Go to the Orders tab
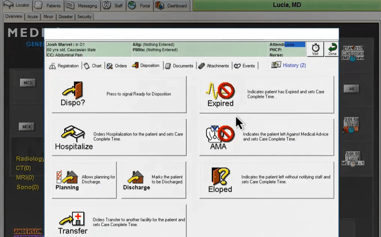The height and width of the screenshot is (237, 381). coord(117,66)
